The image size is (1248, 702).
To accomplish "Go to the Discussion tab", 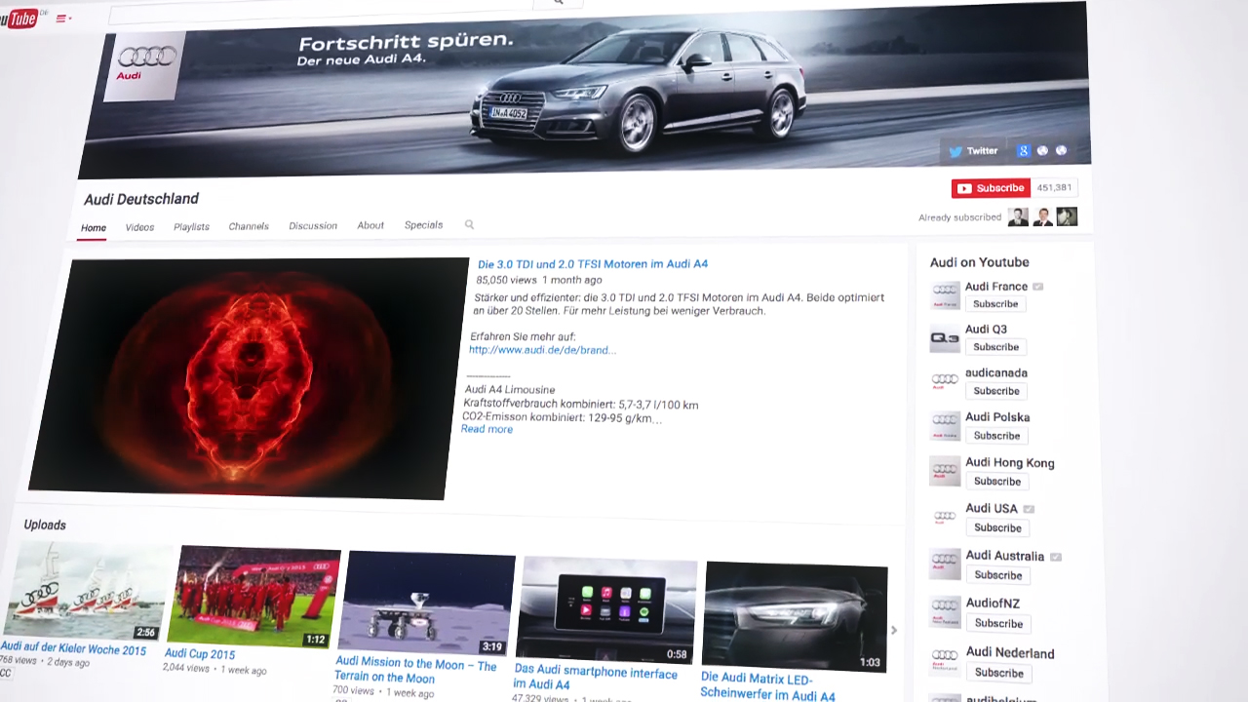I will (x=313, y=225).
